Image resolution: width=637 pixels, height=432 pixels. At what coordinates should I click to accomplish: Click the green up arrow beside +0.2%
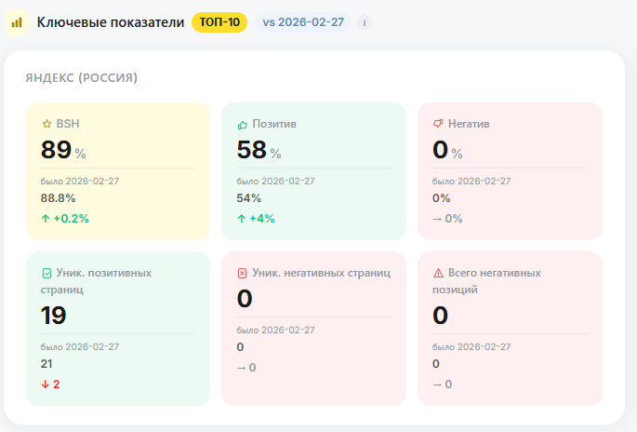click(x=46, y=219)
